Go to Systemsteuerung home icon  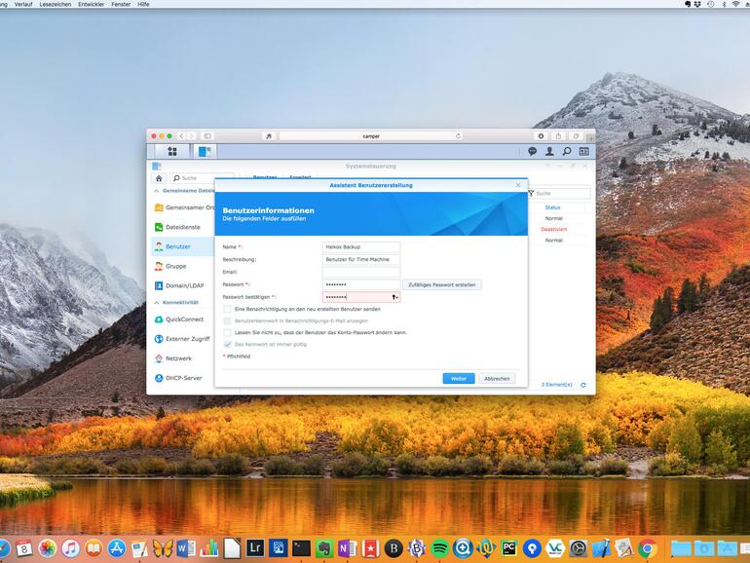pyautogui.click(x=159, y=178)
